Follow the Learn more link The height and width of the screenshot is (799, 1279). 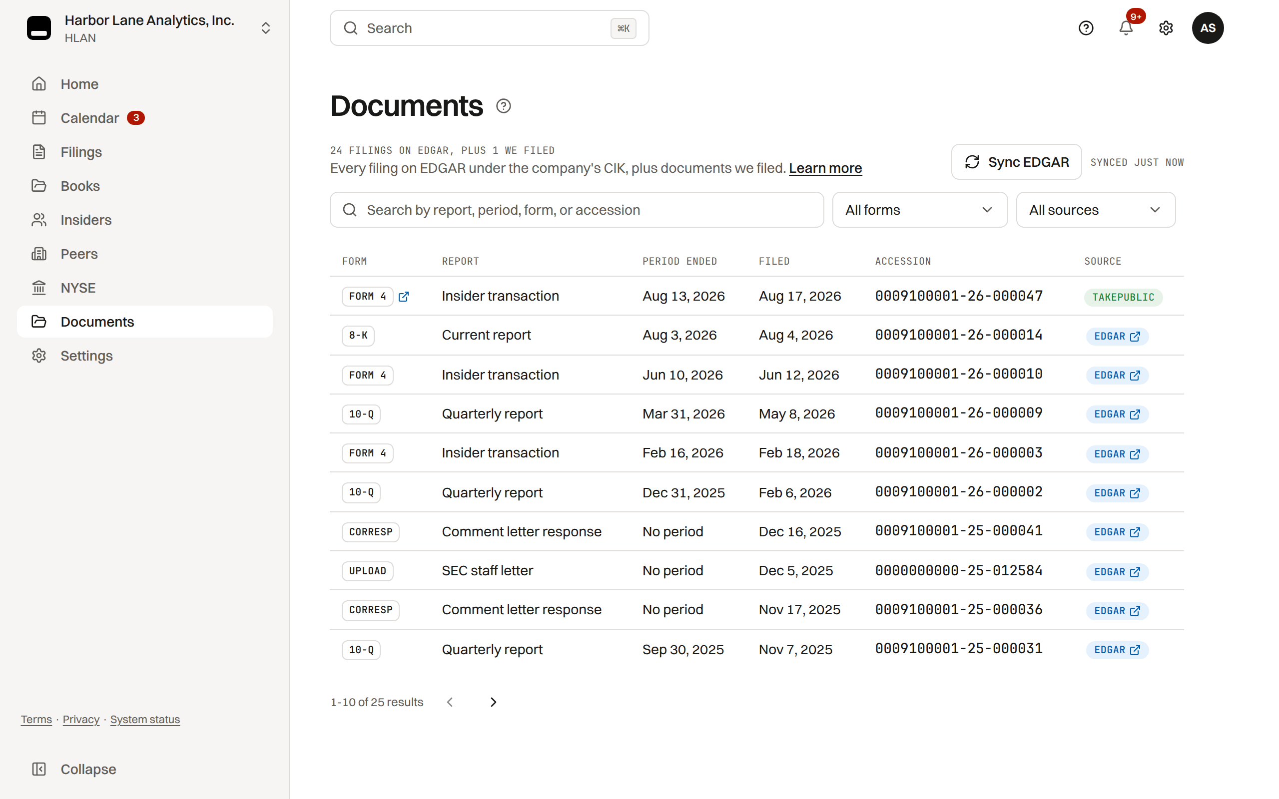point(825,168)
